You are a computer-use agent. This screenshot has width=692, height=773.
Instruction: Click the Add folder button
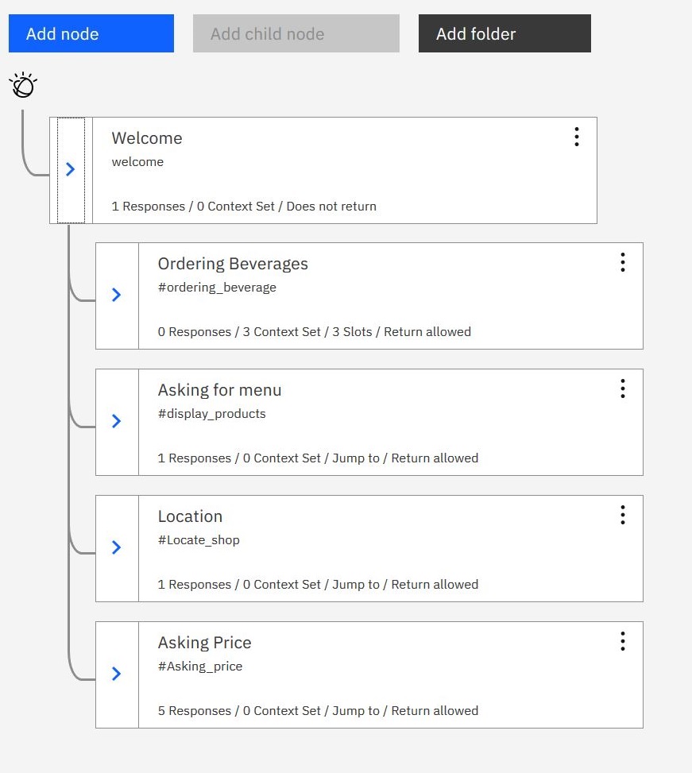tap(505, 33)
